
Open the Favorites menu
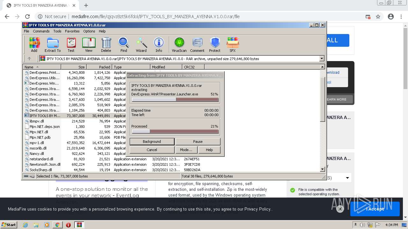72,31
